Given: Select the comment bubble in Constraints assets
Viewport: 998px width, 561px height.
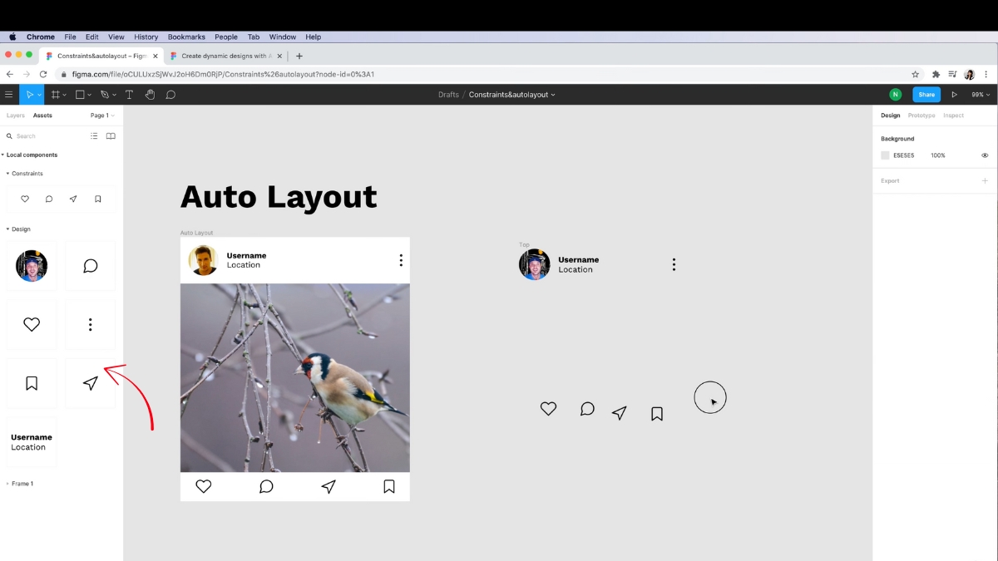Looking at the screenshot, I should pyautogui.click(x=49, y=199).
